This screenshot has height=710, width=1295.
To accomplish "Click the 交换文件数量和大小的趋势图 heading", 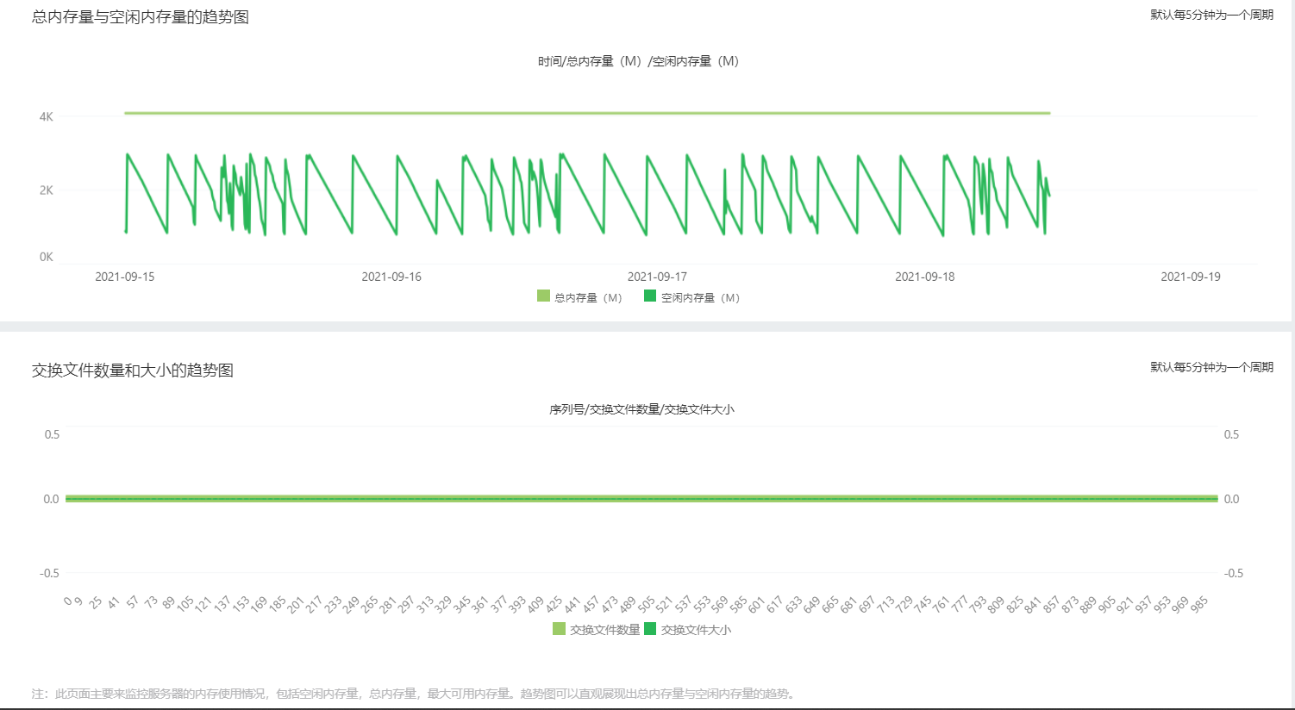I will [x=133, y=371].
